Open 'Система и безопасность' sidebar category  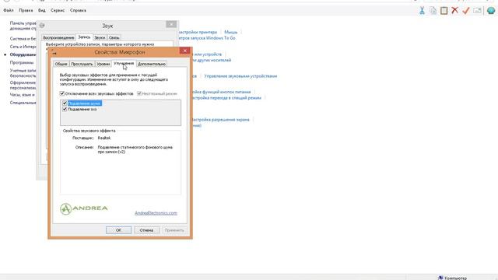point(23,39)
